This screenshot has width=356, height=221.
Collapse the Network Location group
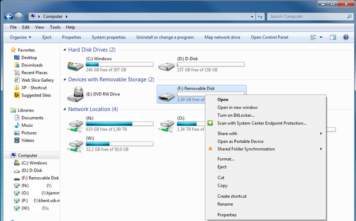[x=65, y=109]
